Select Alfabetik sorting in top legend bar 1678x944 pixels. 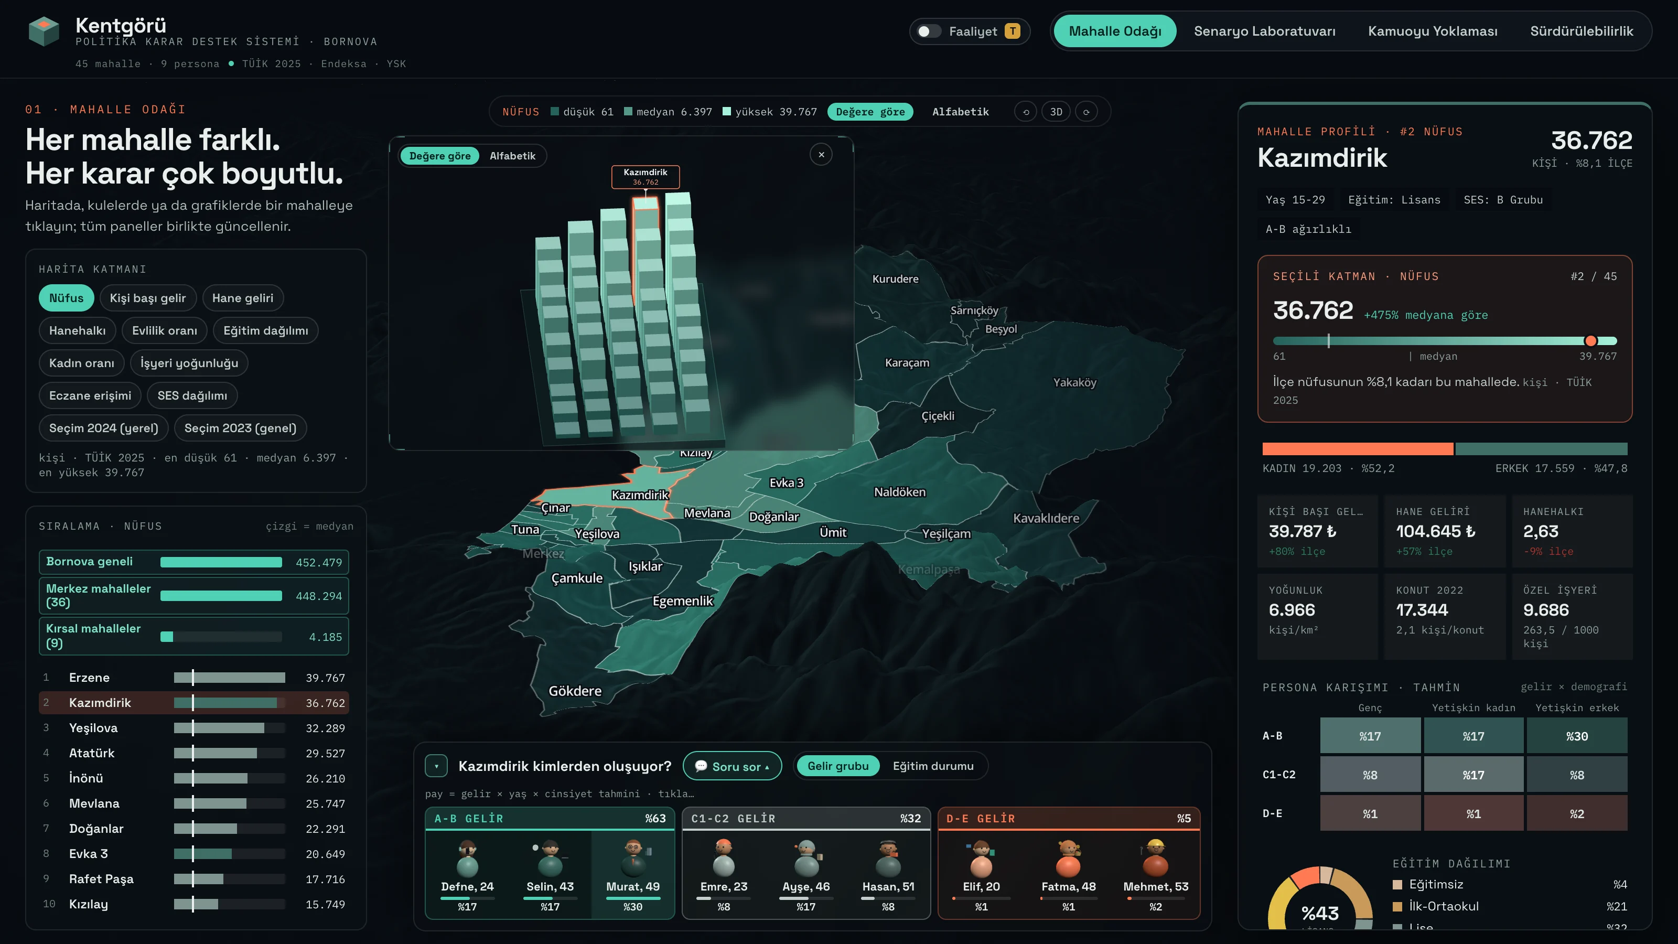pyautogui.click(x=960, y=112)
